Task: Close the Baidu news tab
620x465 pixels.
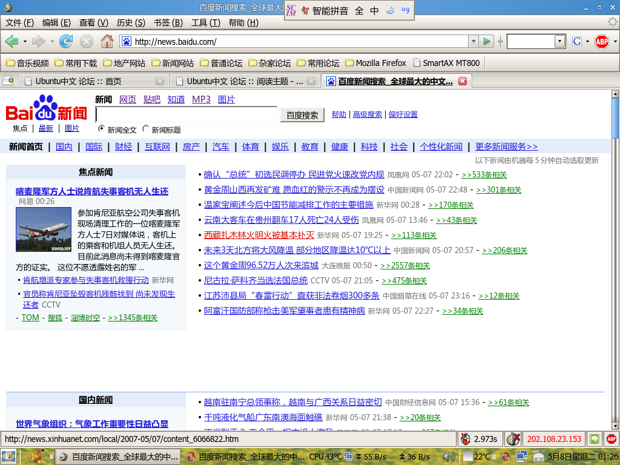Action: (x=462, y=81)
